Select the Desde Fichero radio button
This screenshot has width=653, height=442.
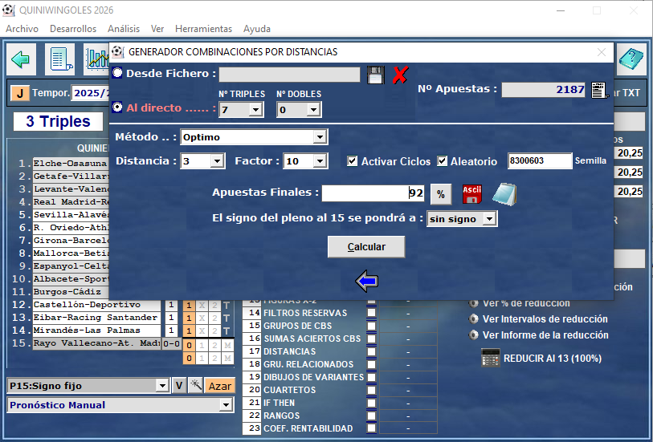pyautogui.click(x=117, y=73)
